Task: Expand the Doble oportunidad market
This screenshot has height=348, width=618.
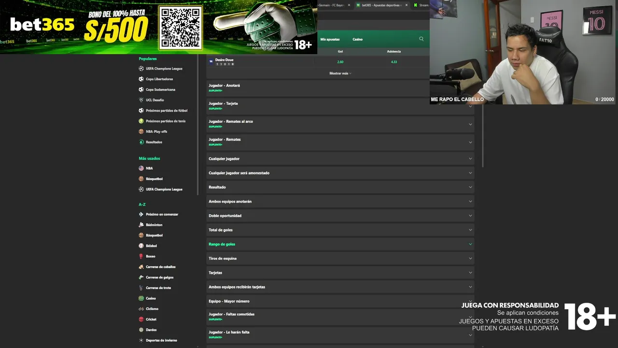Action: click(x=340, y=216)
